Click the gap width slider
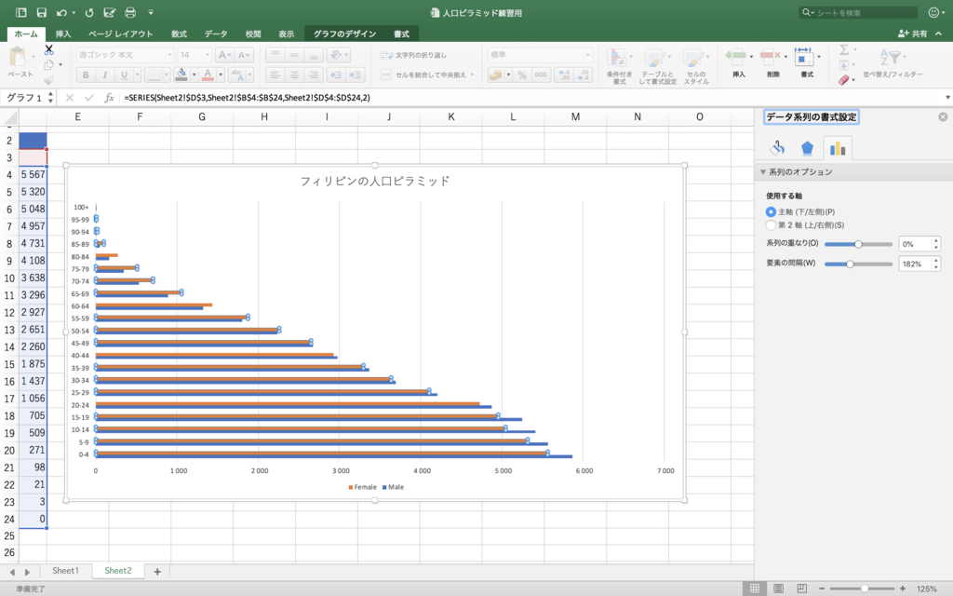953x596 pixels. point(858,264)
